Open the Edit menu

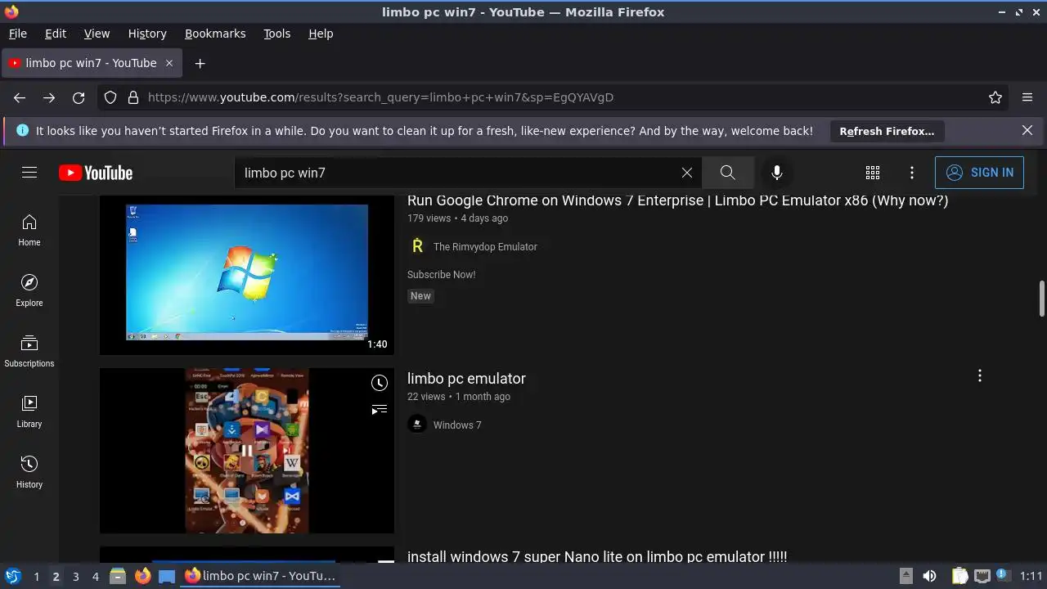[56, 34]
